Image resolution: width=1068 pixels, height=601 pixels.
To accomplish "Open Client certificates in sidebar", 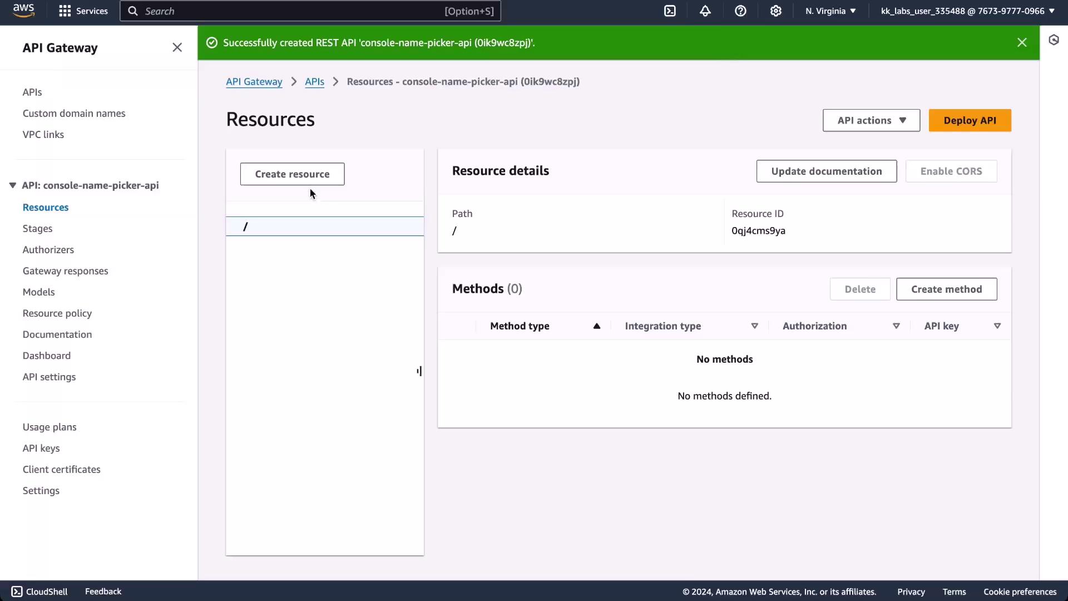I will [x=62, y=470].
